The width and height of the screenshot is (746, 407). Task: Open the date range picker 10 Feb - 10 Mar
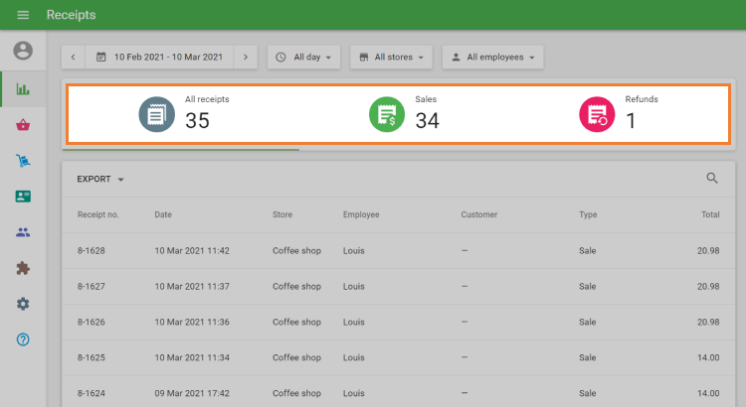tap(159, 58)
